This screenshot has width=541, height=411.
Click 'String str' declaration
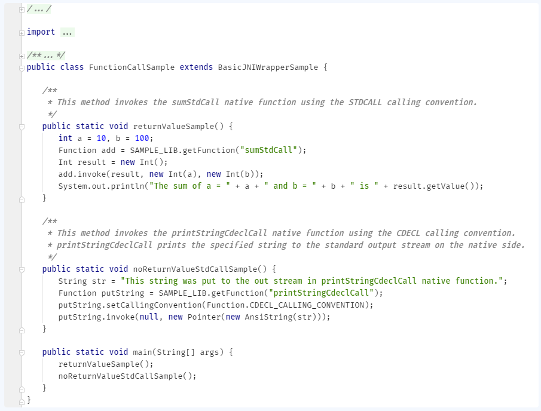tap(82, 281)
